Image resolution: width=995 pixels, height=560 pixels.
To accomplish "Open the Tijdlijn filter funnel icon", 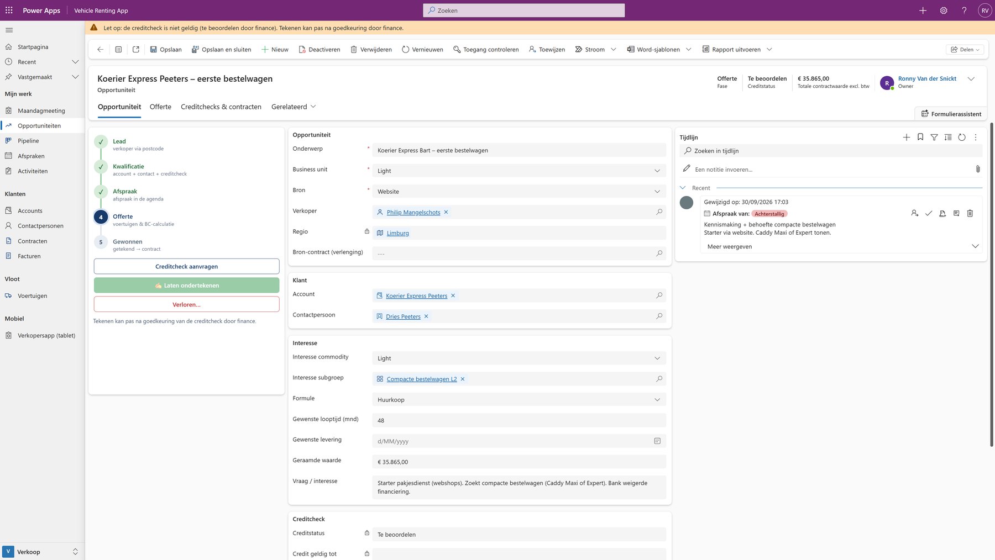I will (x=934, y=138).
